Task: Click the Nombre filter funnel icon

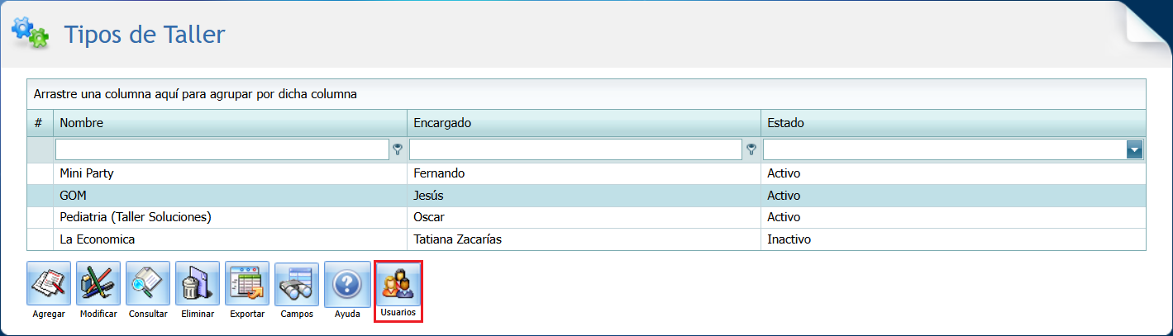Action: point(398,149)
